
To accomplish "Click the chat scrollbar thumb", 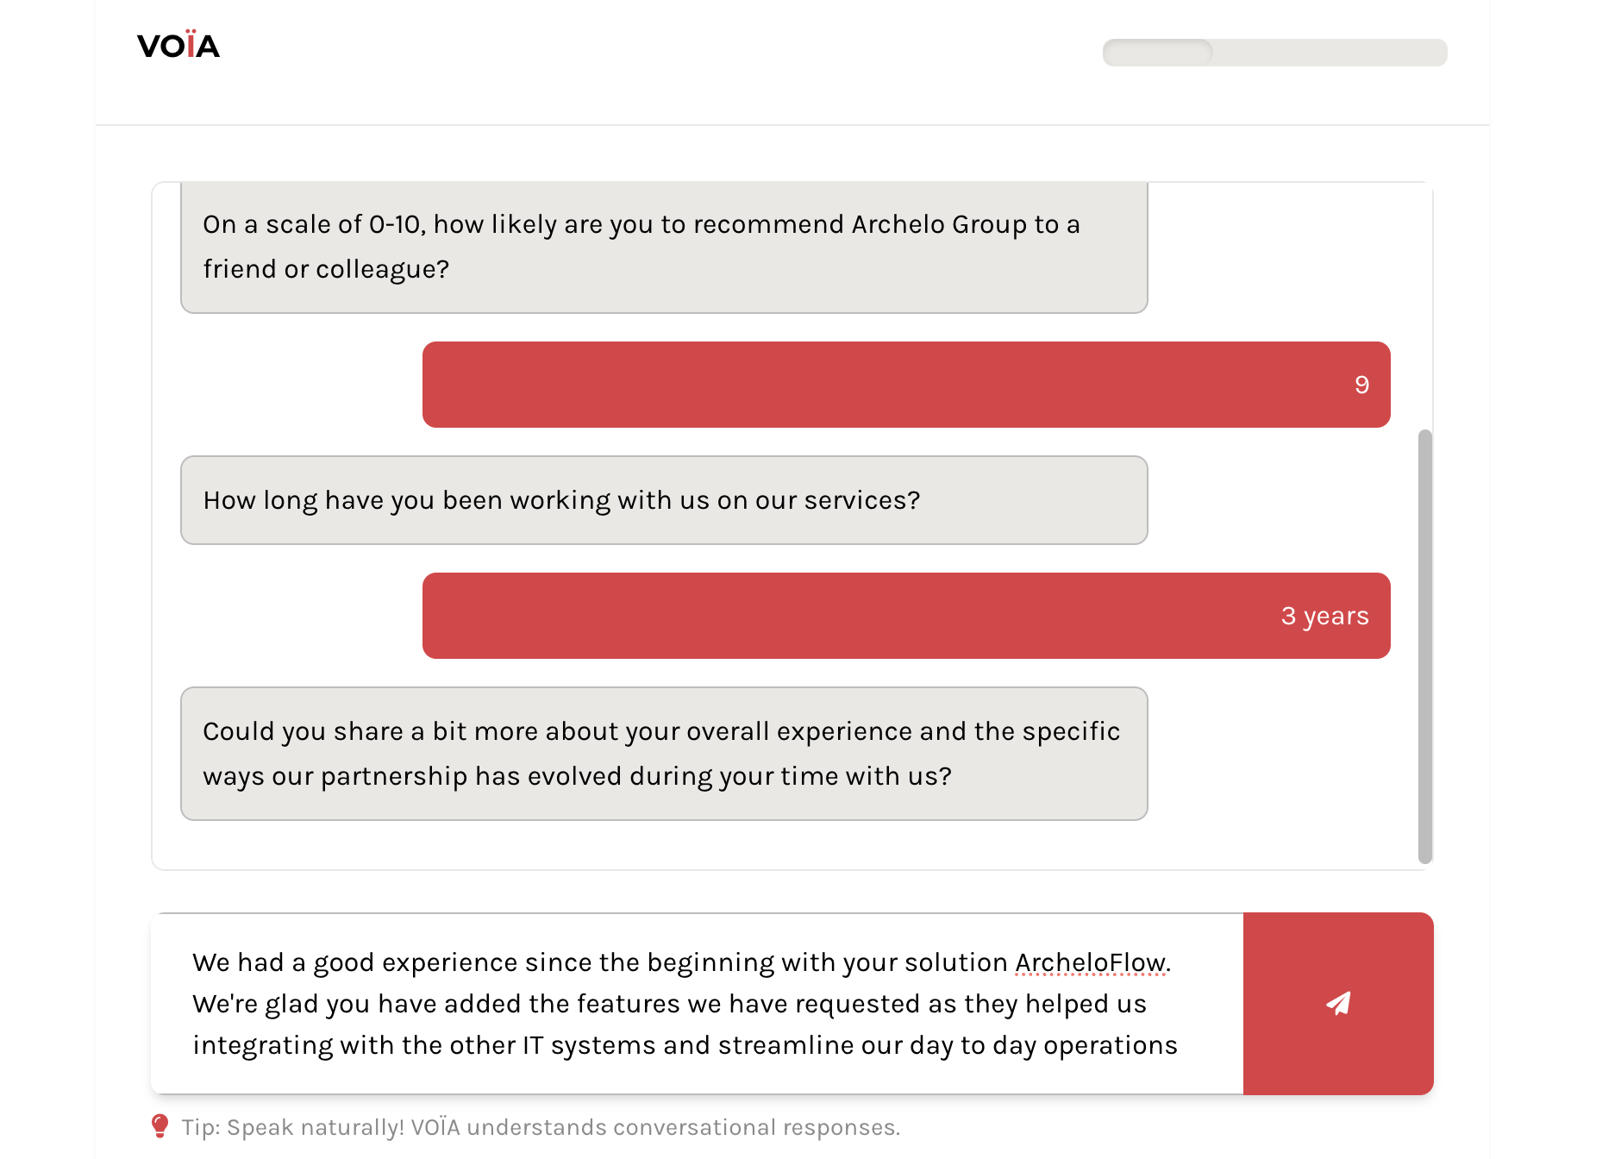I will (x=1424, y=647).
